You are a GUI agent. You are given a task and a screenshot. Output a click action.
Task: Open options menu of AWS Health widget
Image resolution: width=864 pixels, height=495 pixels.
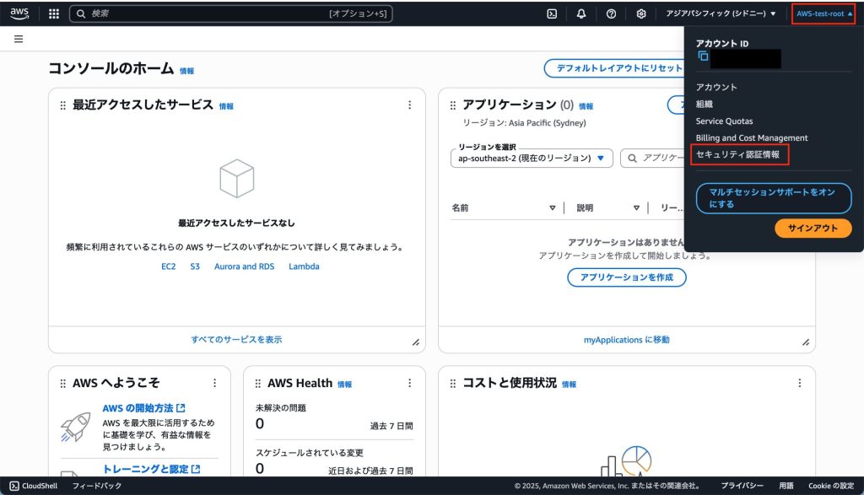tap(409, 383)
